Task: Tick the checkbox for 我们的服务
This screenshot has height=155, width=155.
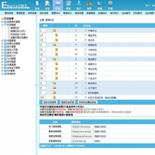Action: pyautogui.click(x=86, y=92)
